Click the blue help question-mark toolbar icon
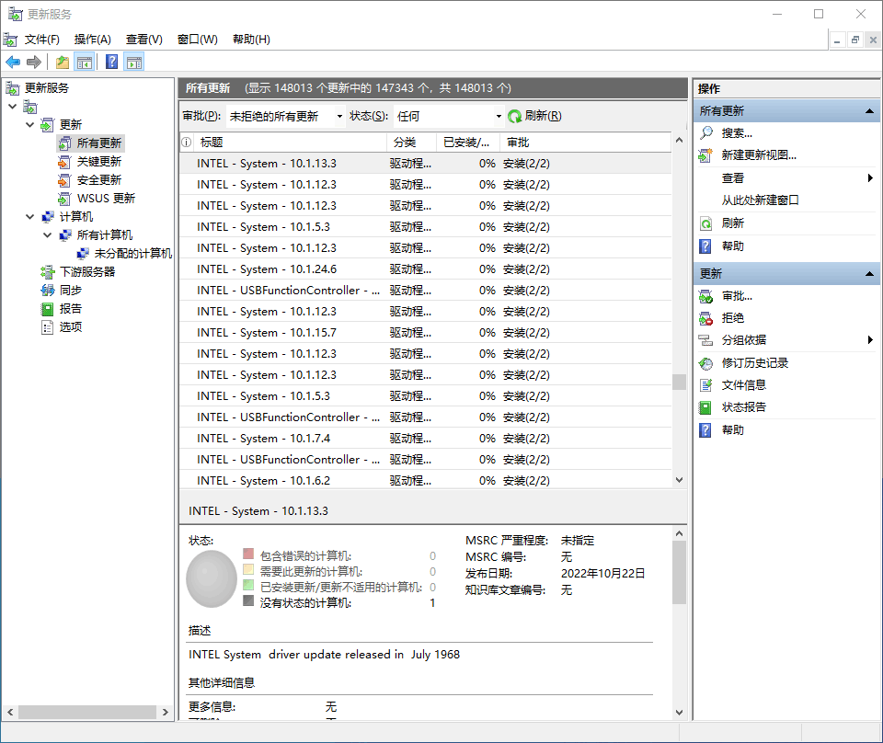The height and width of the screenshot is (743, 883). [x=111, y=62]
